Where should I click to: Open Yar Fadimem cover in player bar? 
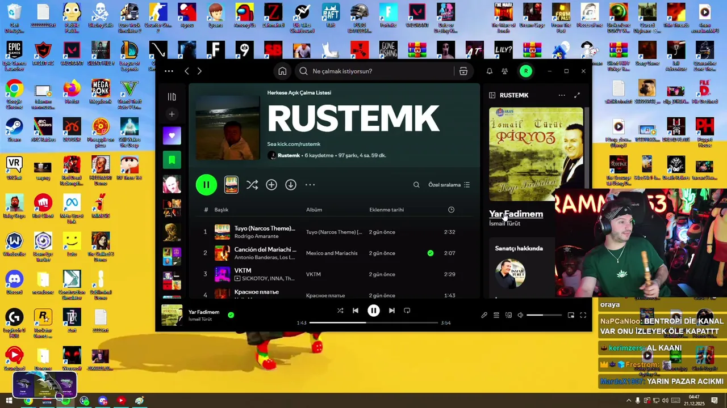coord(172,316)
